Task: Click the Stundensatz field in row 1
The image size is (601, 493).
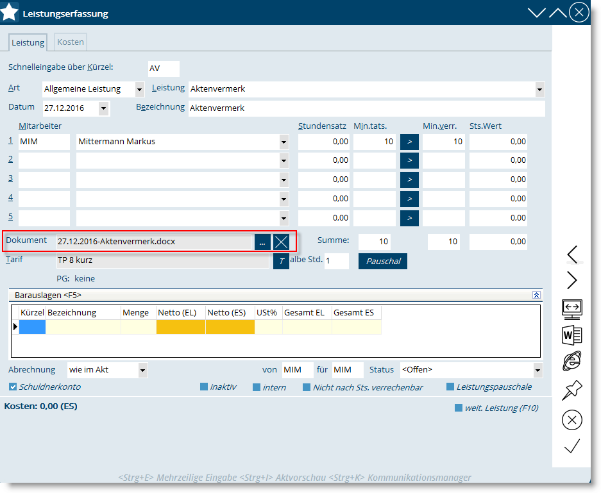Action: point(324,142)
